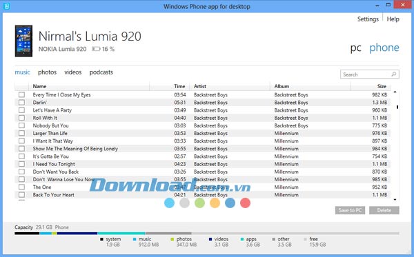Switch to pc view
414x257 pixels.
click(355, 48)
